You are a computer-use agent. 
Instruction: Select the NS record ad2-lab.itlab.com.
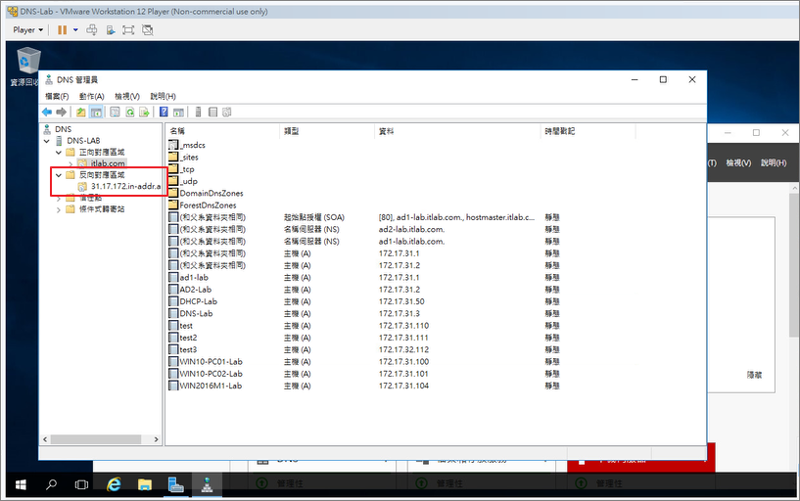(x=364, y=229)
